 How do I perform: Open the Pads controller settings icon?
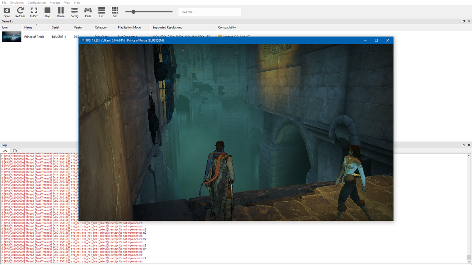88,12
